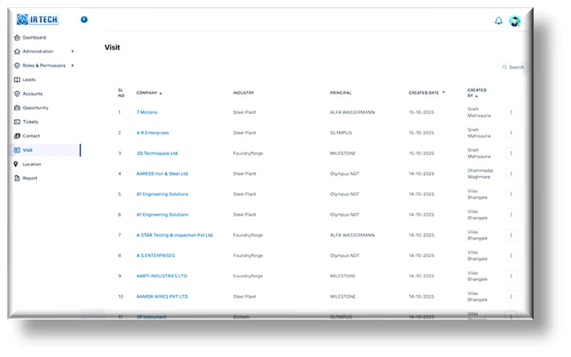Expand the Roles & Permissions submenu chevron

coord(73,65)
